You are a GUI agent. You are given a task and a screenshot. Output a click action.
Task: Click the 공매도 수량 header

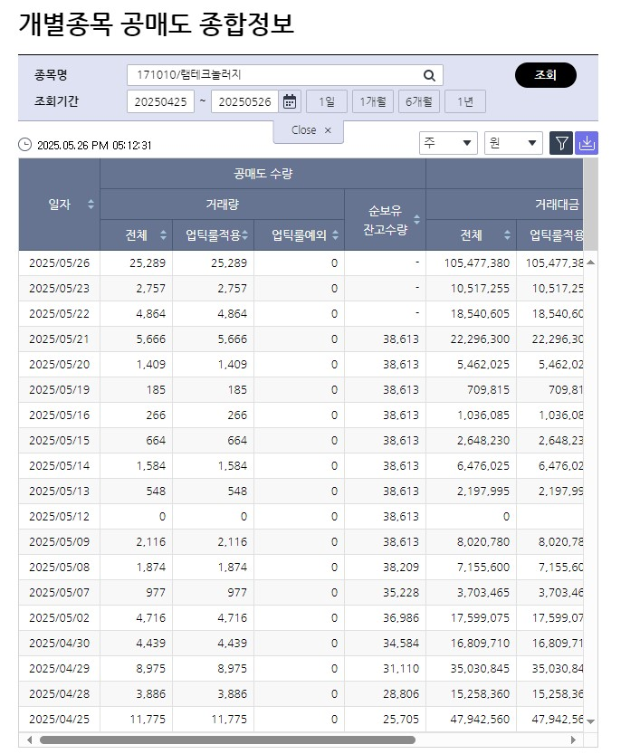(263, 174)
